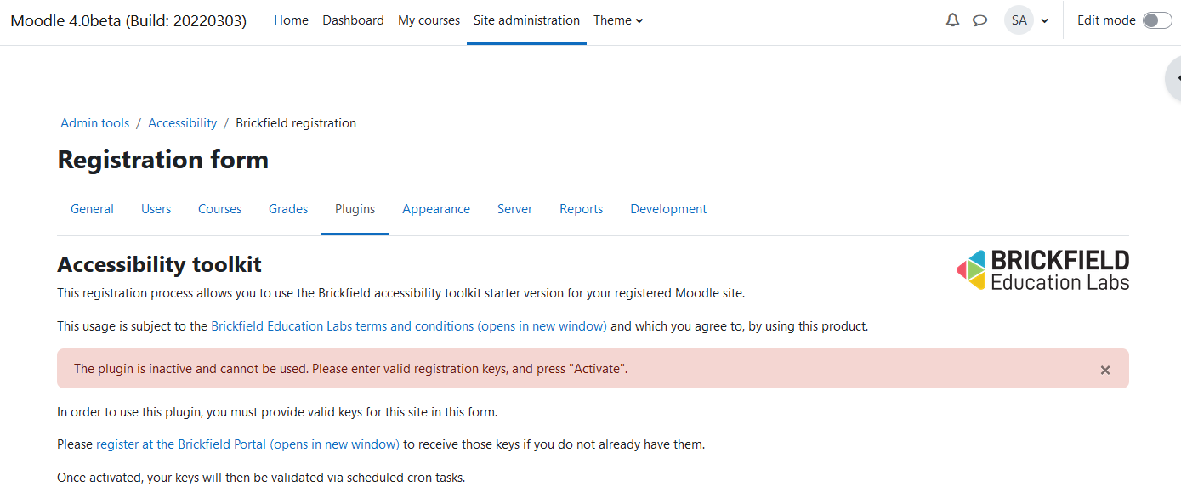Toggle the Edit mode switch
Image resolution: width=1181 pixels, height=498 pixels.
click(1157, 20)
